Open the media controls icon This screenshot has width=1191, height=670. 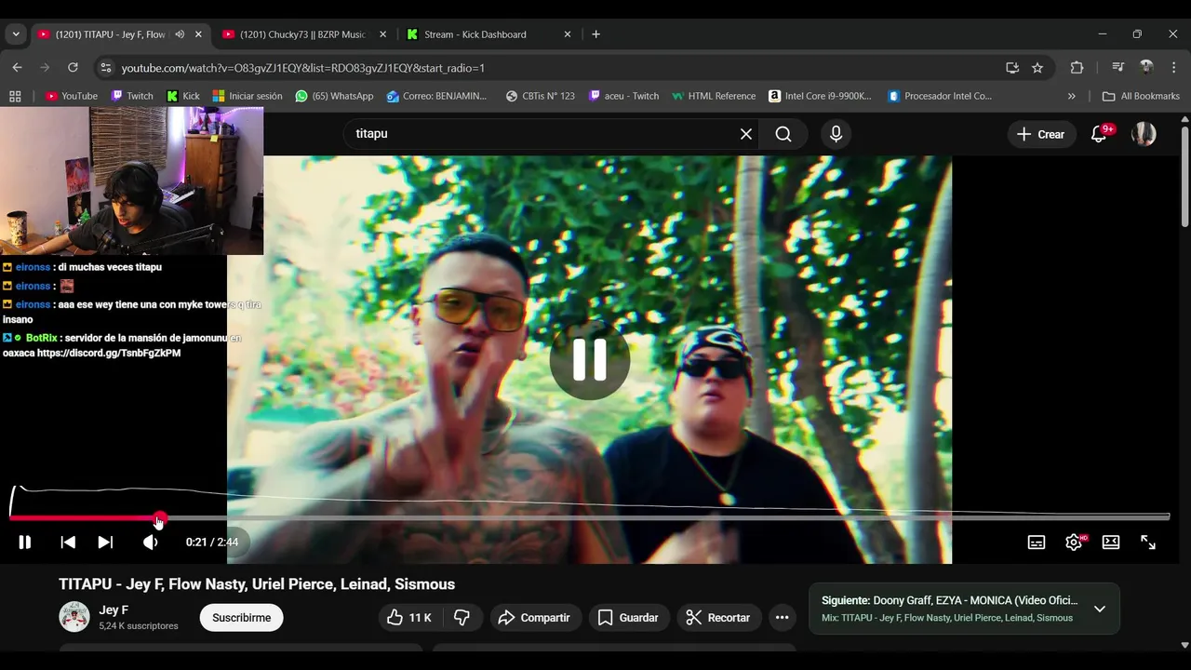click(x=1117, y=68)
